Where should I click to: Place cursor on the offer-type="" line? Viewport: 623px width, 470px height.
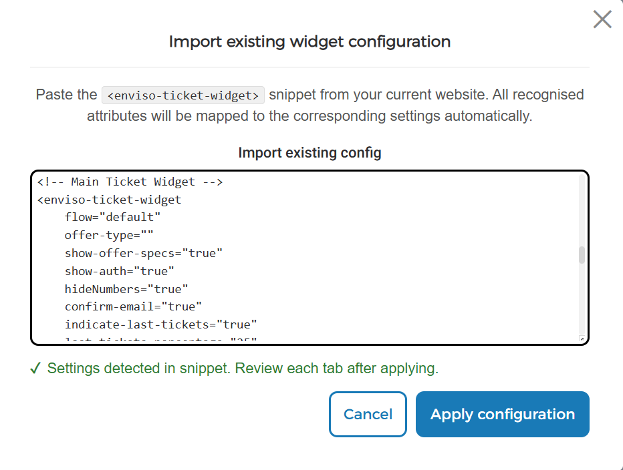pyautogui.click(x=109, y=235)
